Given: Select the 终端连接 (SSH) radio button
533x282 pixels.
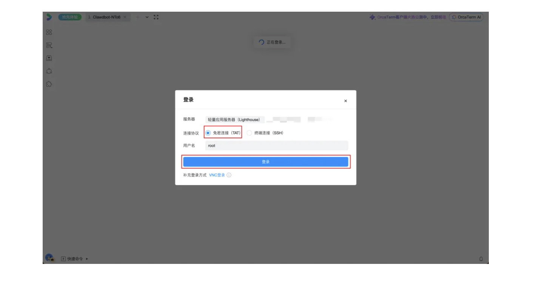Looking at the screenshot, I should [250, 133].
